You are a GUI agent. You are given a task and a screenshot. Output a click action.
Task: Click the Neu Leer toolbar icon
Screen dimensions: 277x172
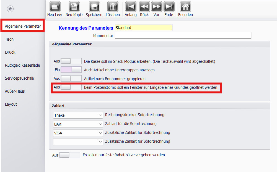point(55,7)
